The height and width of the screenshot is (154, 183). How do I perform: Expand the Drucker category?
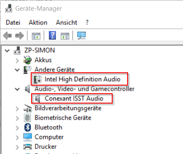tap(17, 147)
